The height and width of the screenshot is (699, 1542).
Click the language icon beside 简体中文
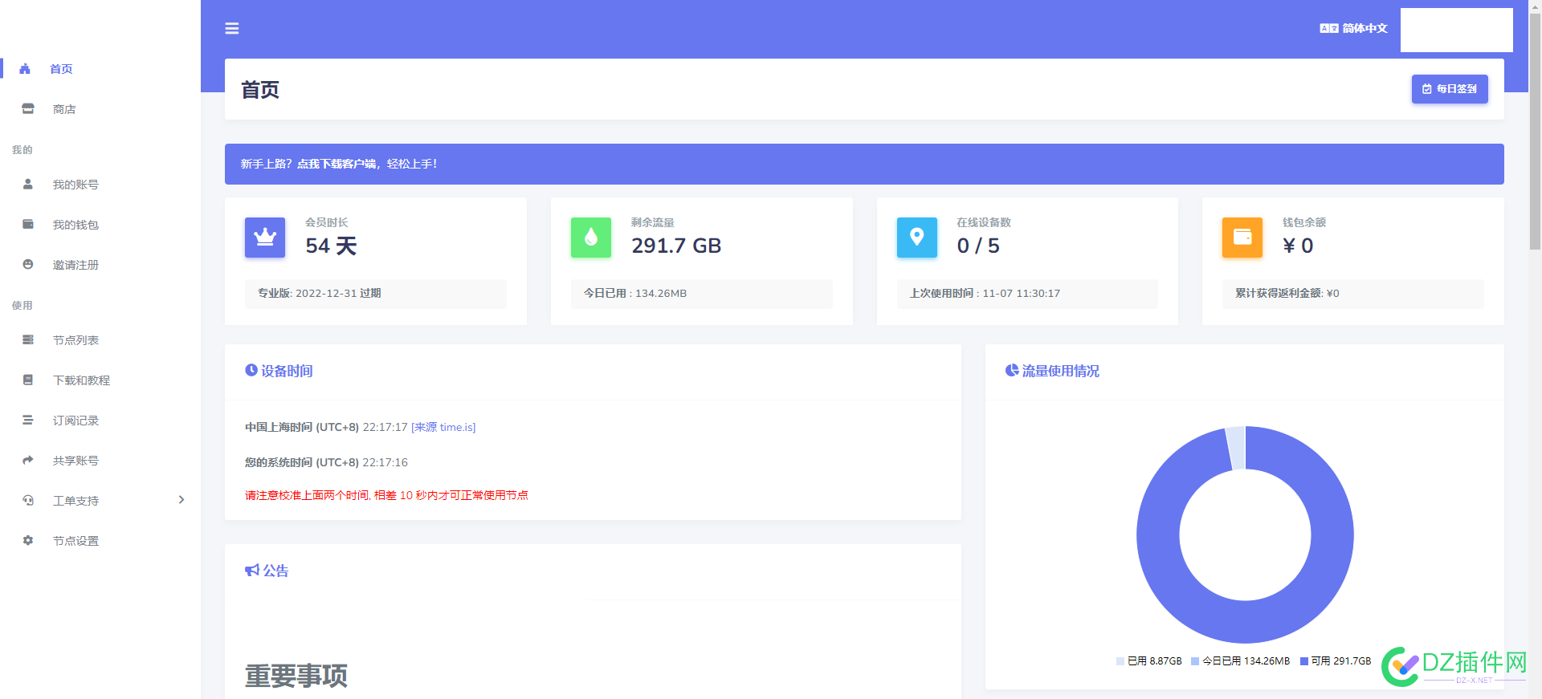point(1329,28)
